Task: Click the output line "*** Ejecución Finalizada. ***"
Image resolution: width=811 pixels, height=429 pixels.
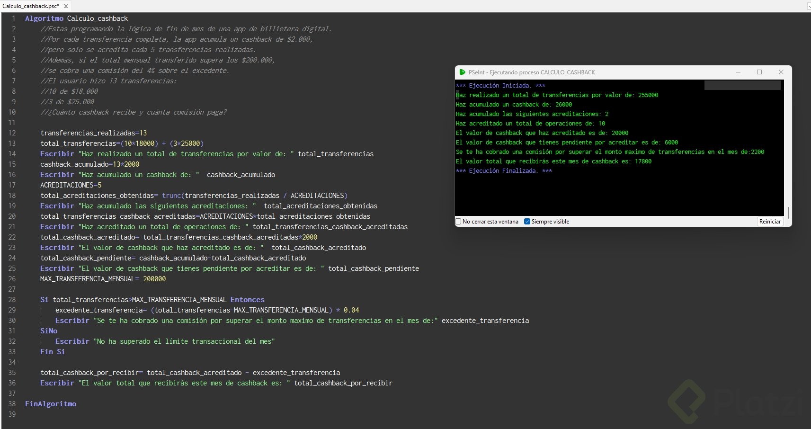Action: pos(504,171)
